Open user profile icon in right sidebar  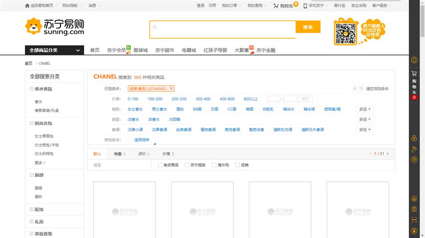coord(414,60)
